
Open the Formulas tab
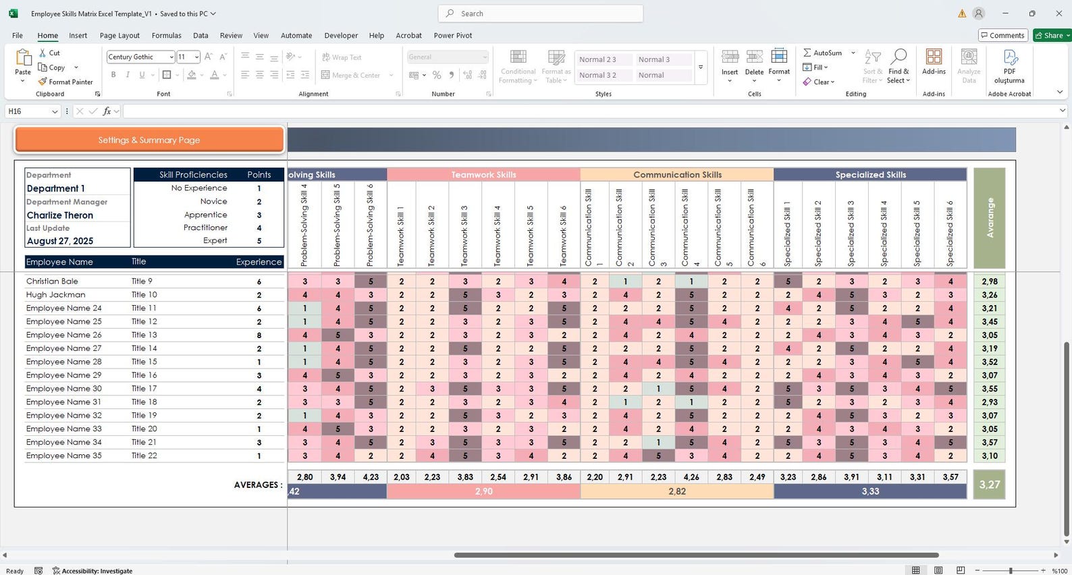tap(166, 36)
